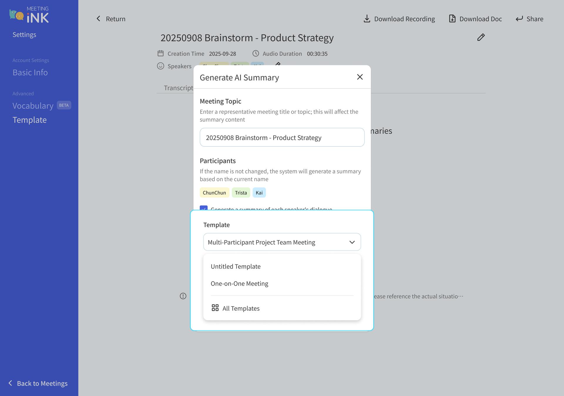The image size is (564, 396).
Task: Open the Template dropdown selector
Action: 281,242
